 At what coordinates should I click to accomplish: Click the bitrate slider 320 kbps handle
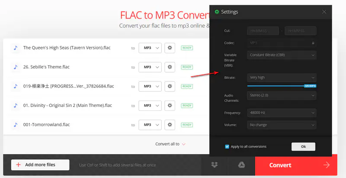[x=310, y=86]
